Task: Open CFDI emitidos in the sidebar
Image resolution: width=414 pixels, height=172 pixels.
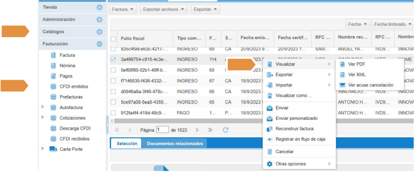Action: pyautogui.click(x=74, y=86)
